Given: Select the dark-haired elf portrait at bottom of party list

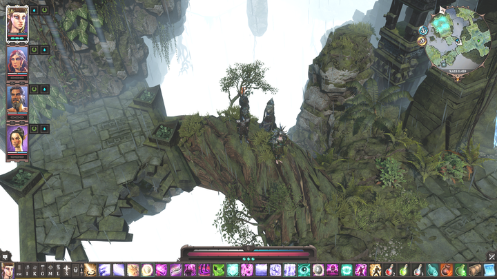Looking at the screenshot, I should [17, 138].
